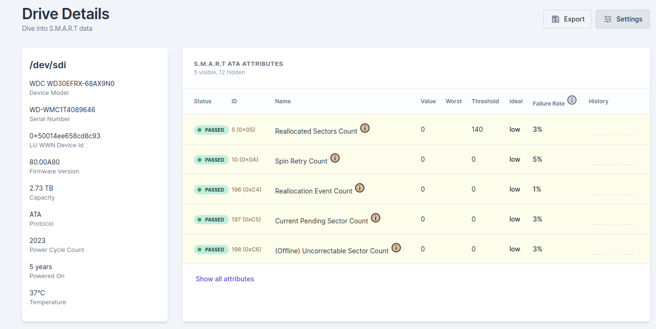656x329 pixels.
Task: Click ID 198 (0xC6)
Action: 246,249
